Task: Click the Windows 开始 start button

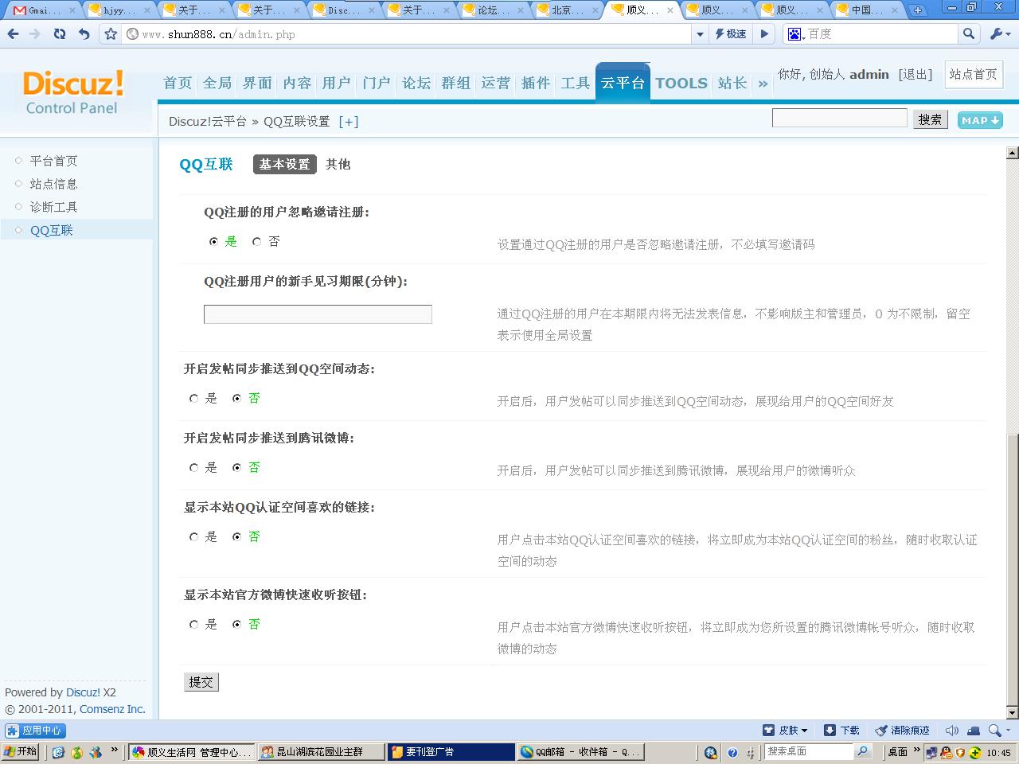Action: click(21, 752)
